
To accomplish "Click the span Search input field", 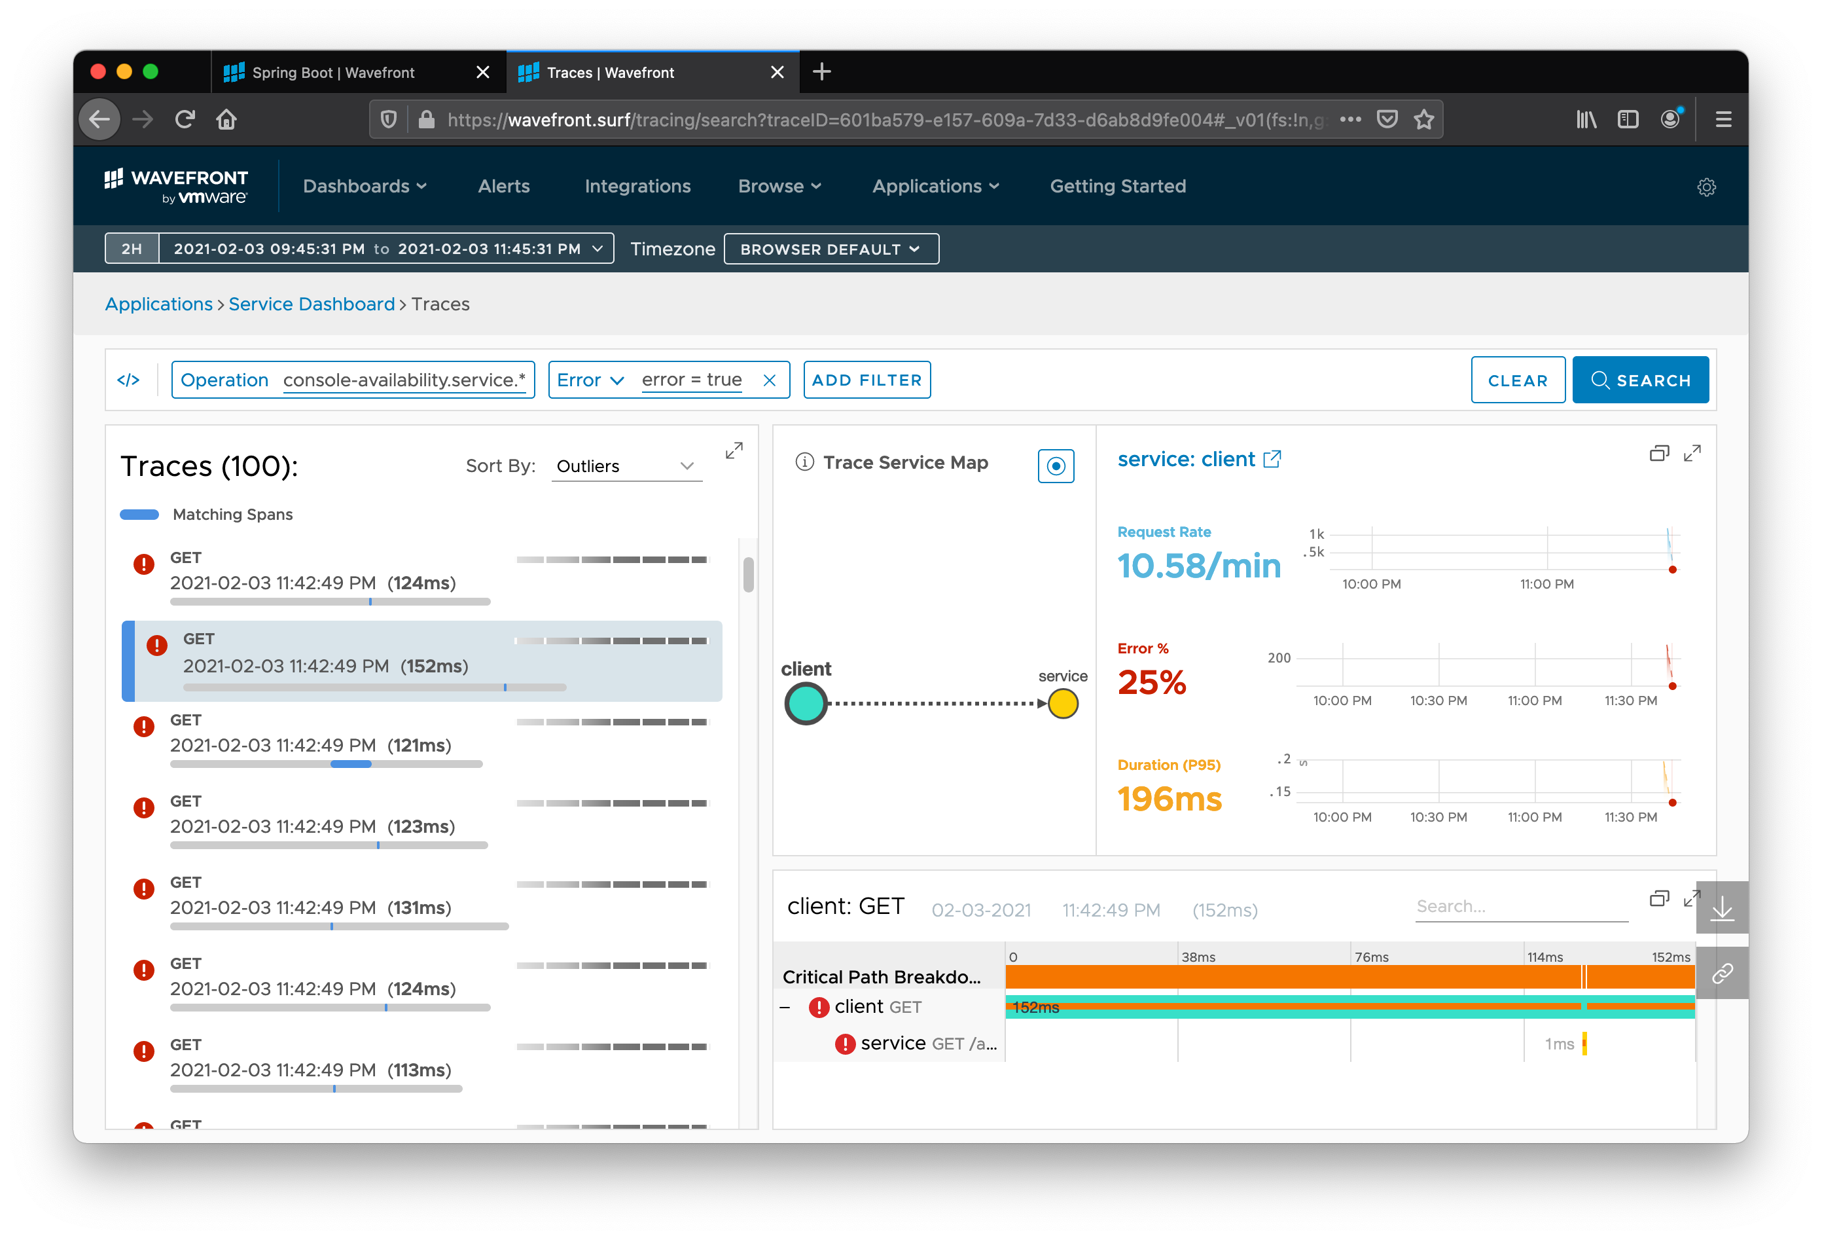I will (x=1520, y=907).
